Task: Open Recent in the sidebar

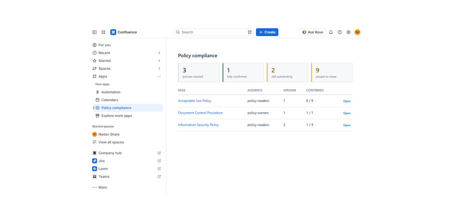Action: point(104,53)
